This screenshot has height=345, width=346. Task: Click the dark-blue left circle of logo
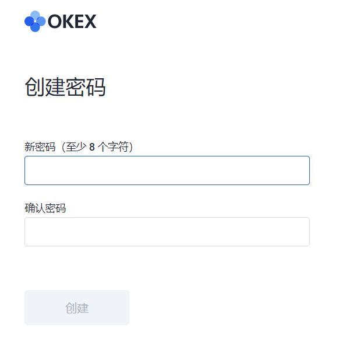point(29,22)
